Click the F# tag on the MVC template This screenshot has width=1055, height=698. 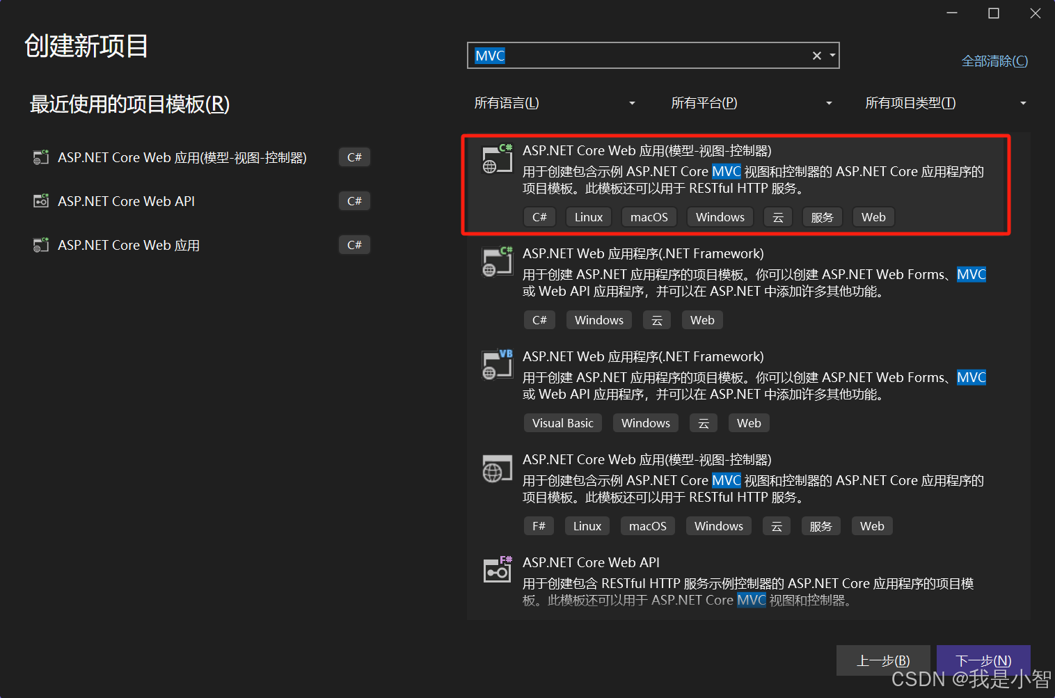[x=539, y=526]
